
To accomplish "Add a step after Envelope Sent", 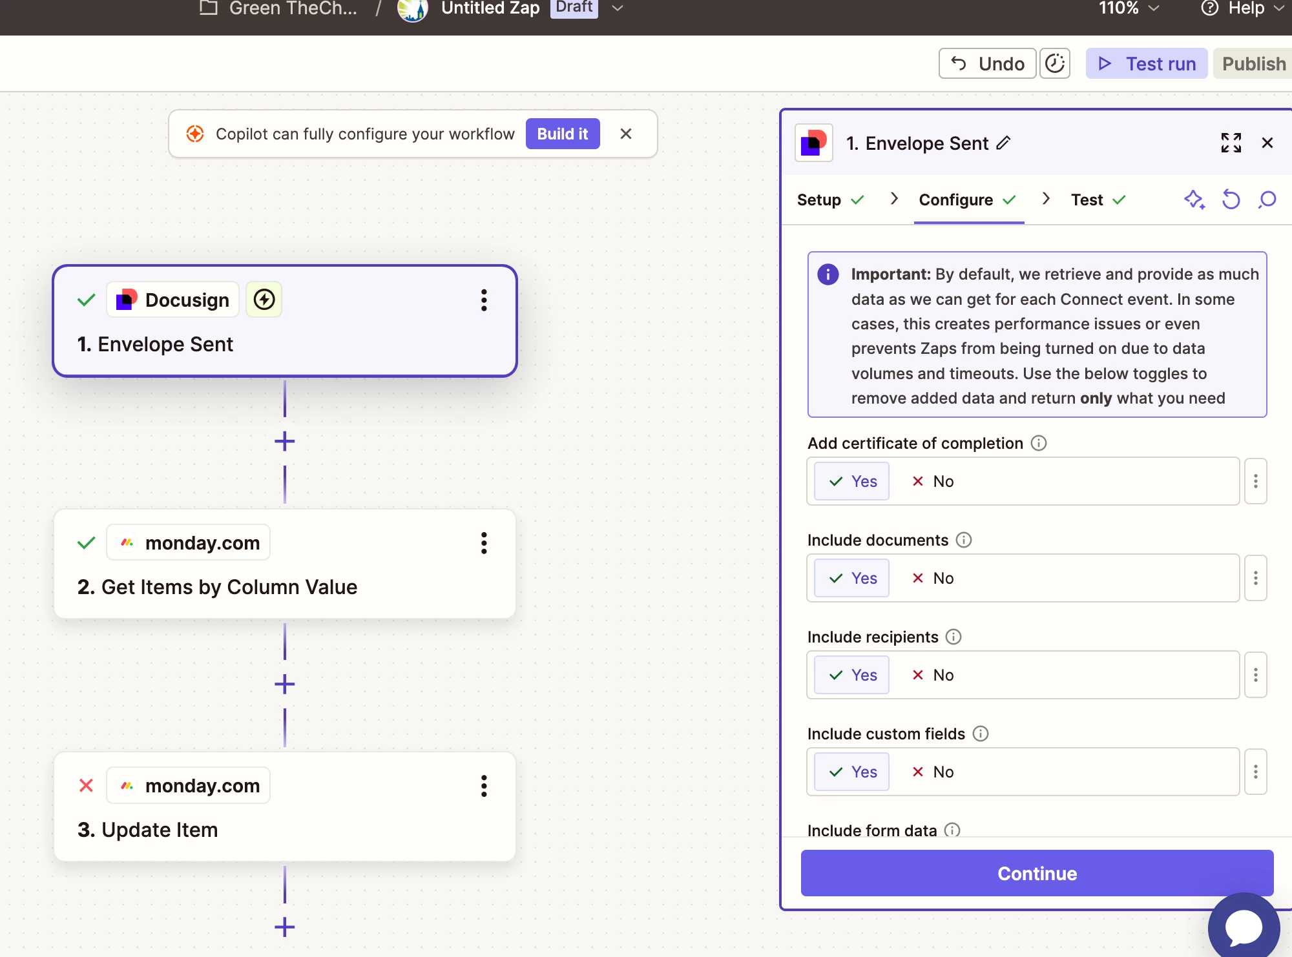I will (x=284, y=442).
